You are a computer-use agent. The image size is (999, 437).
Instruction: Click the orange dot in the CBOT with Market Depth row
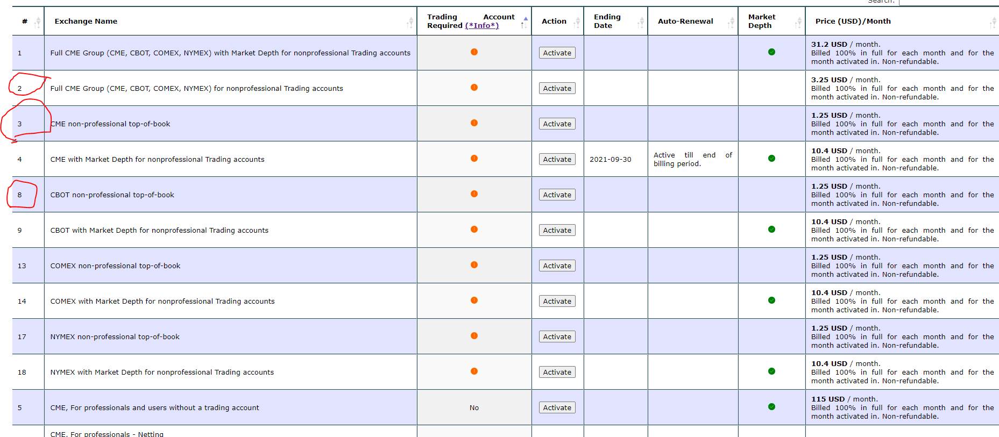click(474, 230)
